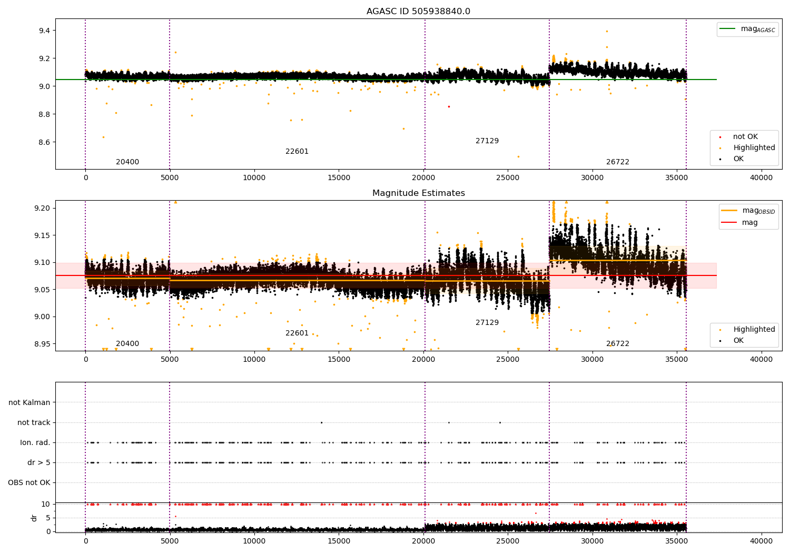Click the 8.6 tick on the top y-axis

(x=44, y=142)
